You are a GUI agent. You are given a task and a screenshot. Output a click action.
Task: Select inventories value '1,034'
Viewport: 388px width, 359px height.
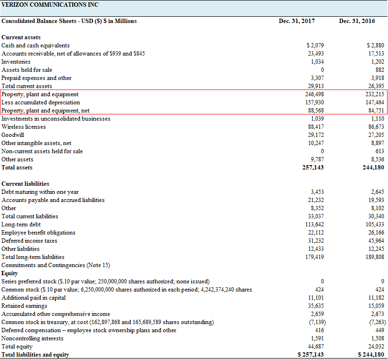click(317, 62)
